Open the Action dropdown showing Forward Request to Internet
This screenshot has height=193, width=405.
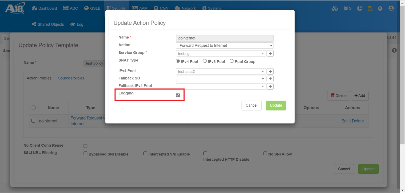pos(224,45)
